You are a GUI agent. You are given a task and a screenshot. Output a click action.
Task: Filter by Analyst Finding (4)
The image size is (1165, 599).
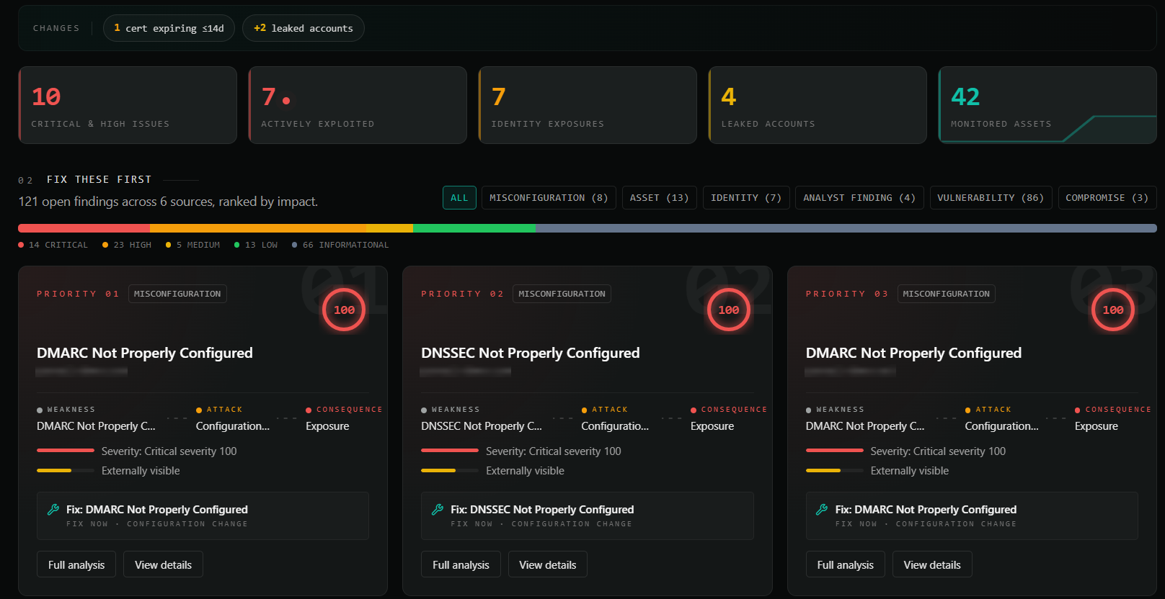859,198
